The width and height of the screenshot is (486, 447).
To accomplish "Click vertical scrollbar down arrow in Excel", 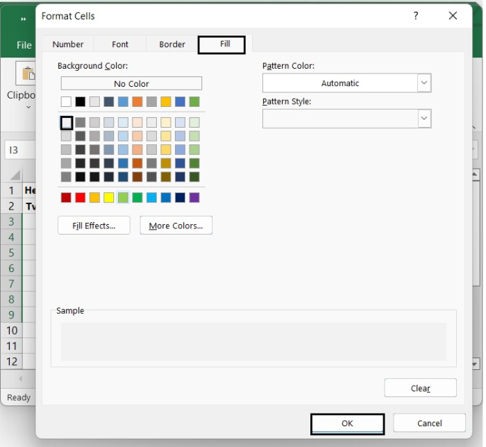I will (x=475, y=364).
